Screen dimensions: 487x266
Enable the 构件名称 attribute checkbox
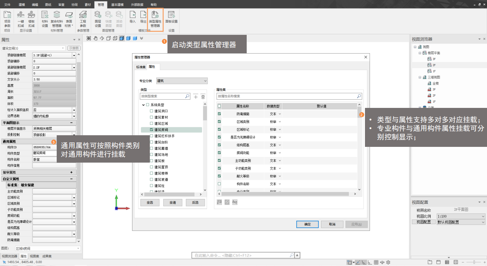coord(219,184)
